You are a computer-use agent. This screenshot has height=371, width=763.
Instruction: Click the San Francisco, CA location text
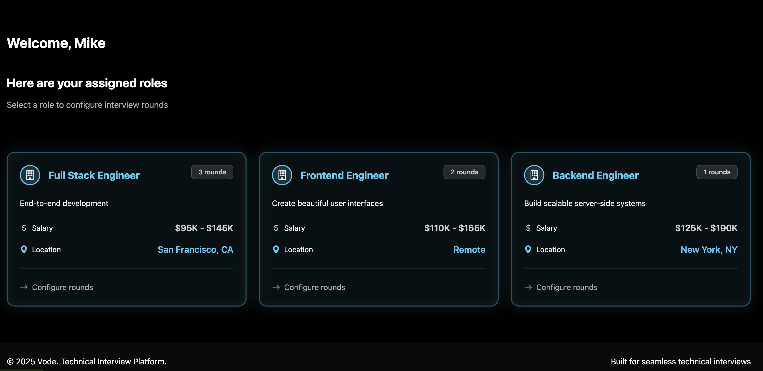click(x=195, y=249)
